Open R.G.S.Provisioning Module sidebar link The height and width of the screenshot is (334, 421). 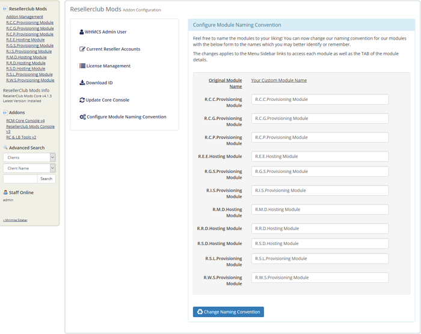[x=30, y=46]
